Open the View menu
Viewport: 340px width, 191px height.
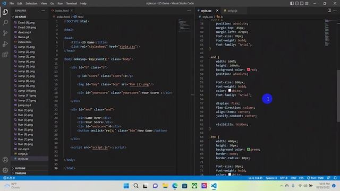(44, 4)
